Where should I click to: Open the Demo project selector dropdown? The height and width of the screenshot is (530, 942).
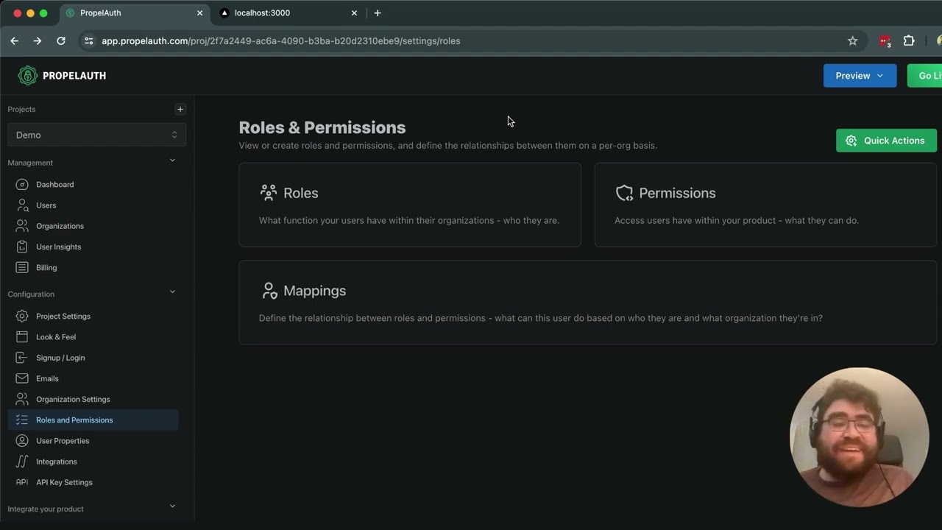[96, 135]
